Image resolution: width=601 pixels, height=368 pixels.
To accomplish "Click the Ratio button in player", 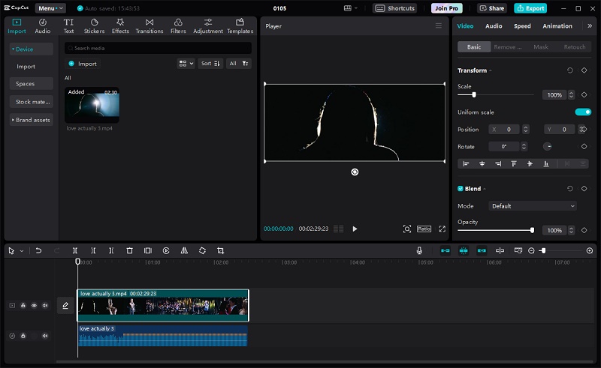I will coord(424,229).
